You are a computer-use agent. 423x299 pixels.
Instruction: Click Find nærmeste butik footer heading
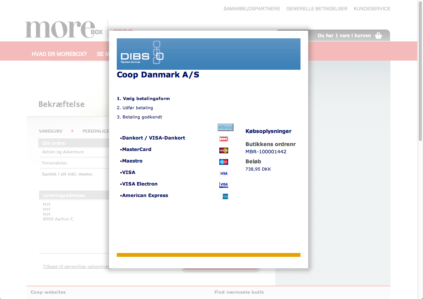239,292
